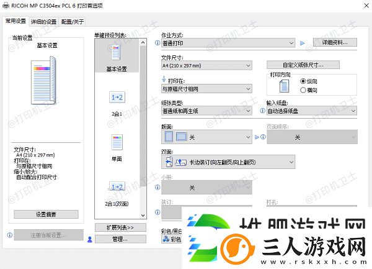This screenshot has height=269, width=372.
Task: Click the 扩展列表>> button
Action: 120,227
